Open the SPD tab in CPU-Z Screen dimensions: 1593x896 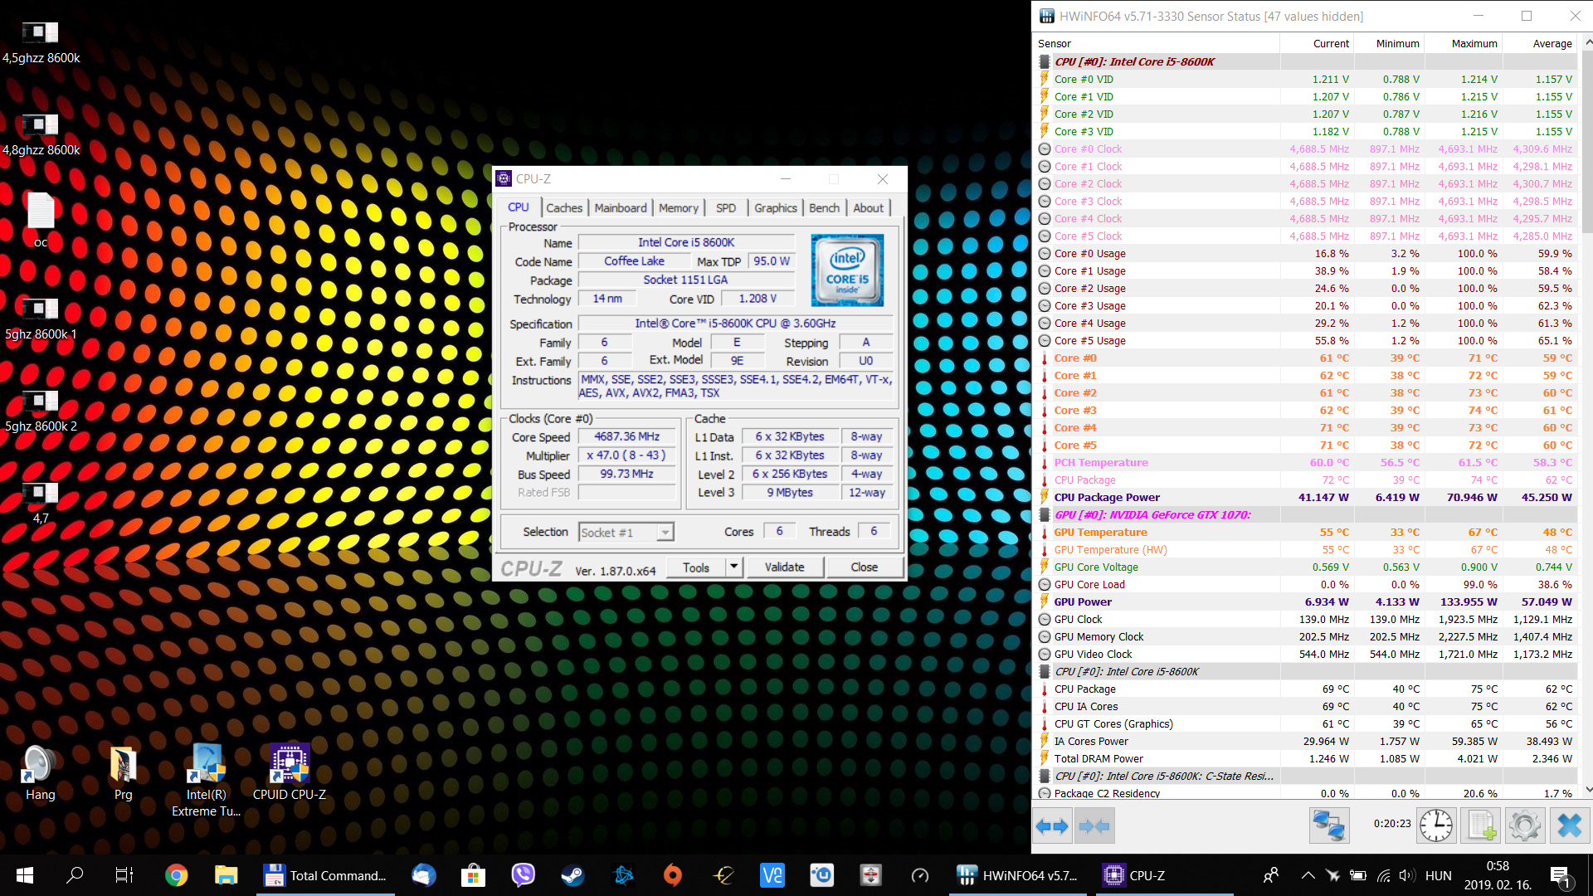pyautogui.click(x=726, y=208)
